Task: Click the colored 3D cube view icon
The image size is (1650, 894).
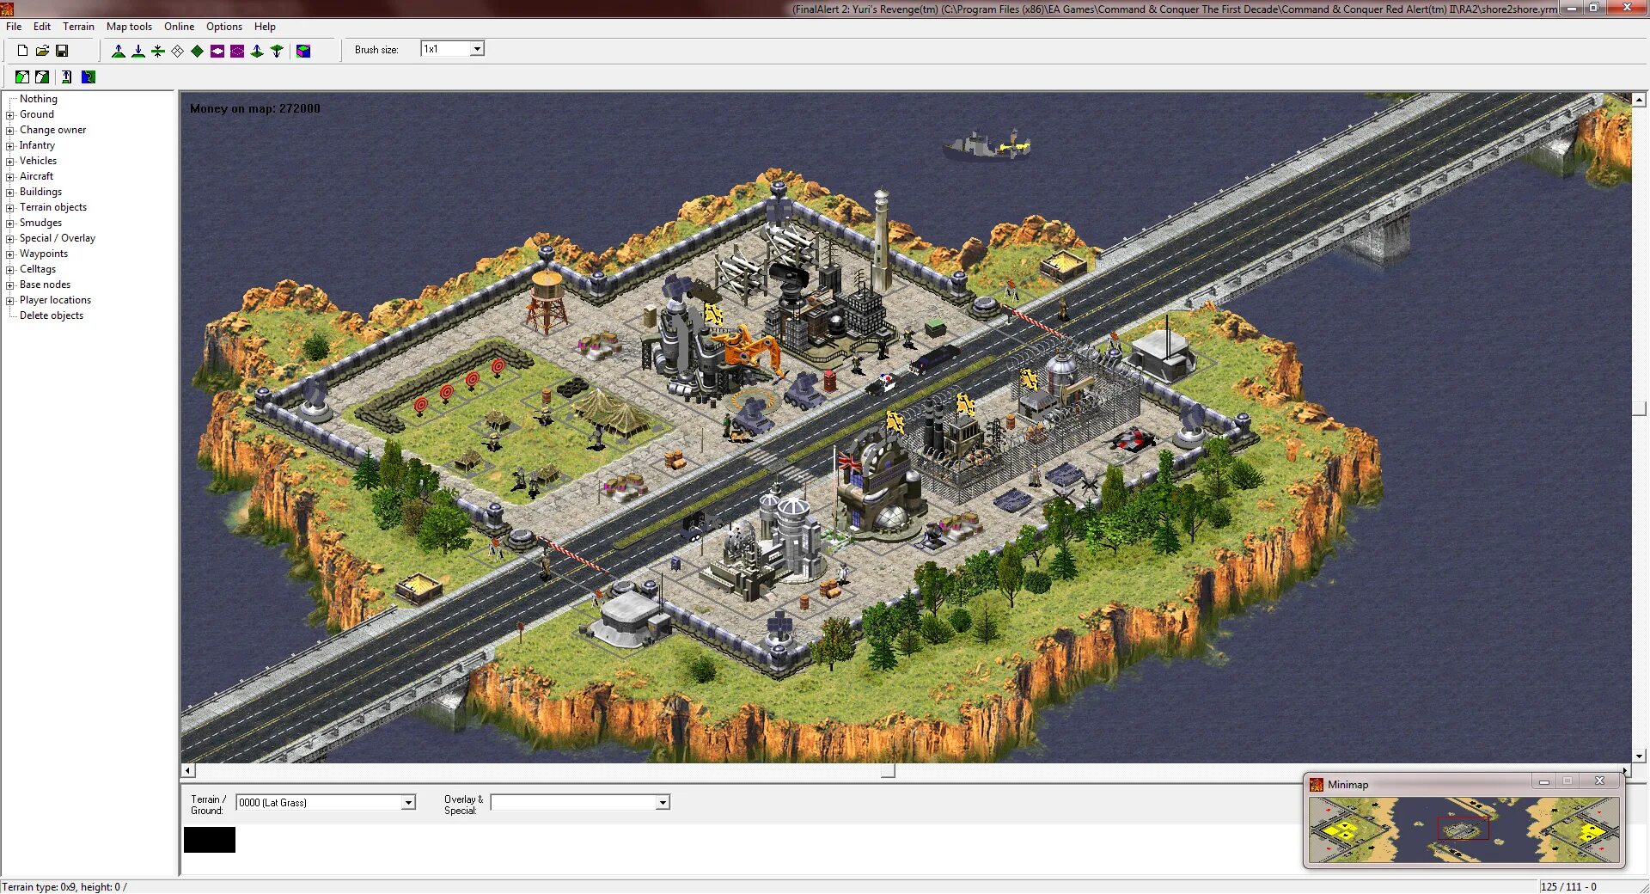Action: point(303,51)
